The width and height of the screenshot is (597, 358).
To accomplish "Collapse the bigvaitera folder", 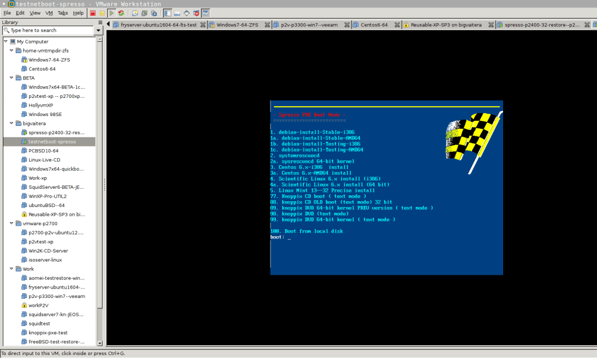I will 12,123.
